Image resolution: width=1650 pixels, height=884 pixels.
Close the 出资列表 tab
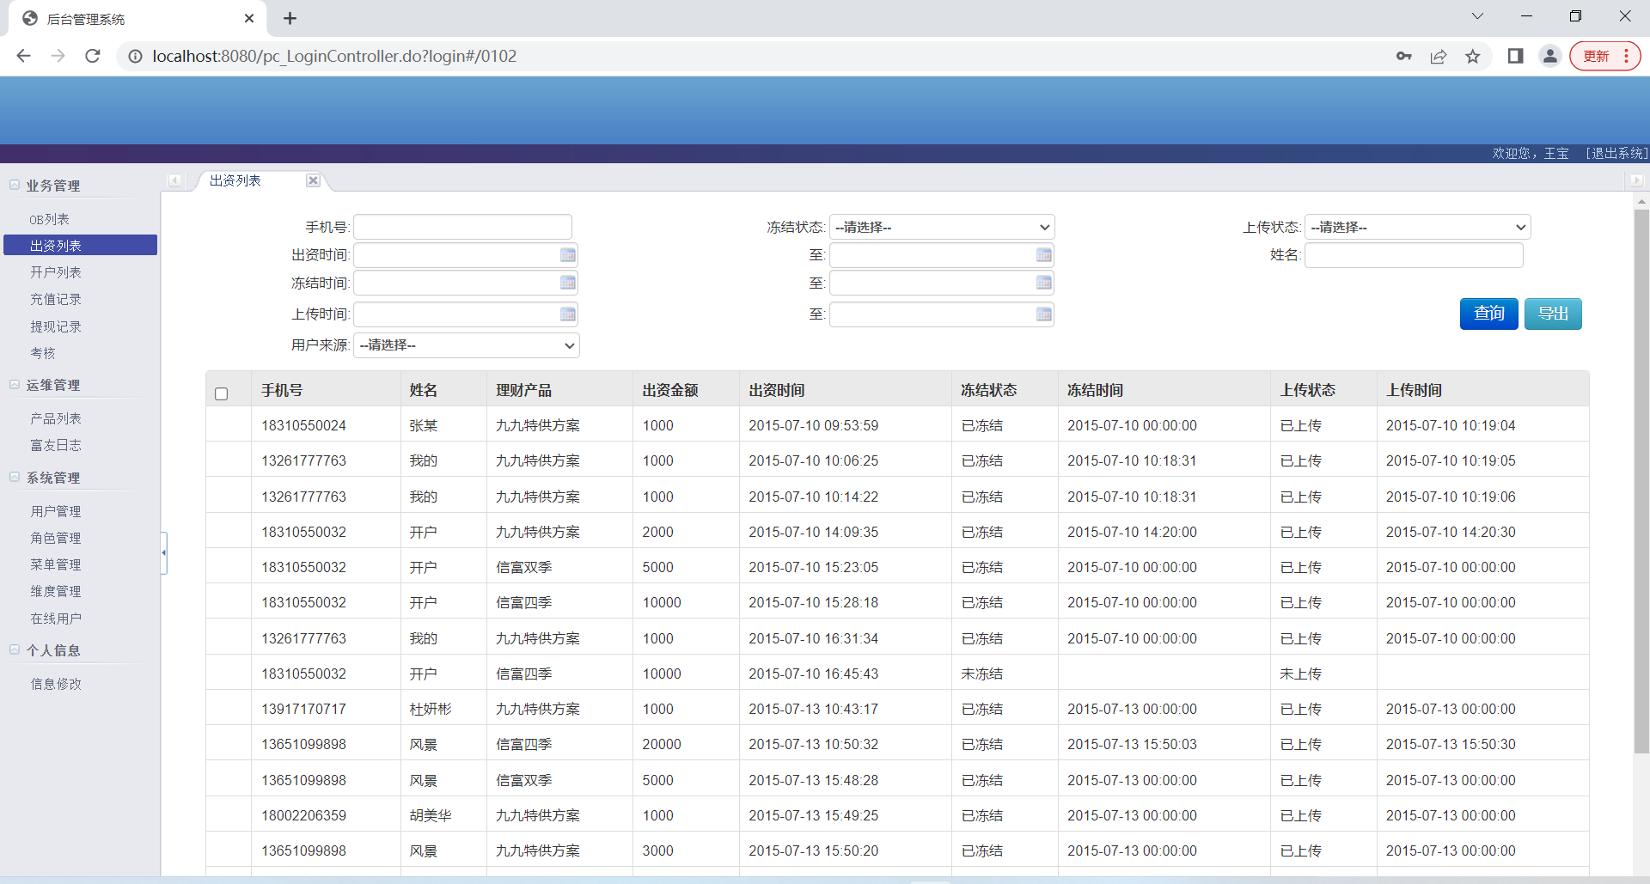313,180
